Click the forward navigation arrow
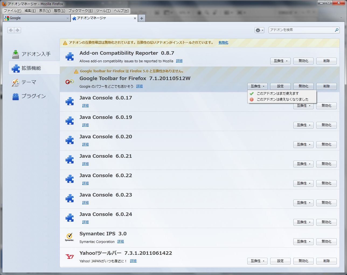The image size is (347, 275). pyautogui.click(x=18, y=30)
